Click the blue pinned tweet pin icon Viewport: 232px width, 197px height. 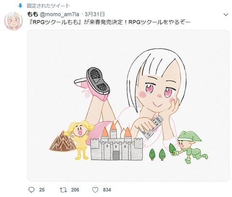pos(20,6)
